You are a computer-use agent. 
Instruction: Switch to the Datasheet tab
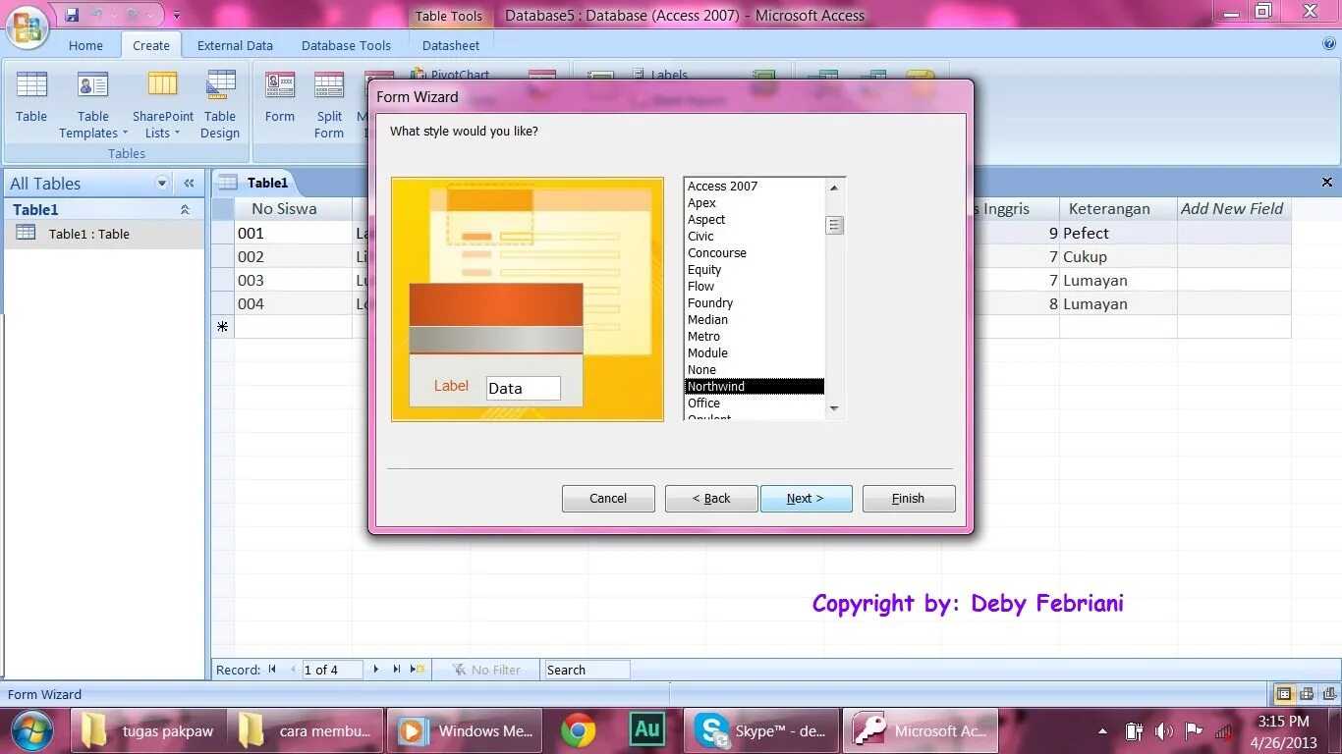click(x=451, y=45)
